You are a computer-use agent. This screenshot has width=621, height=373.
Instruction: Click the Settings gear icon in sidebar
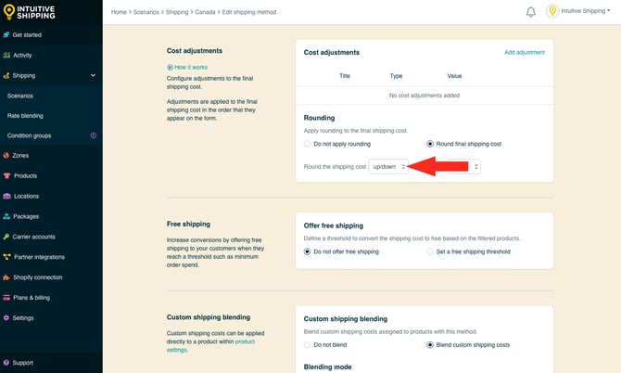click(6, 317)
